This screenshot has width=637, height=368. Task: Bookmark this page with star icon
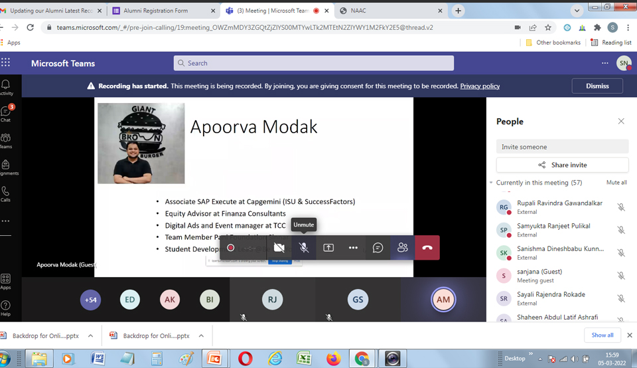point(548,27)
